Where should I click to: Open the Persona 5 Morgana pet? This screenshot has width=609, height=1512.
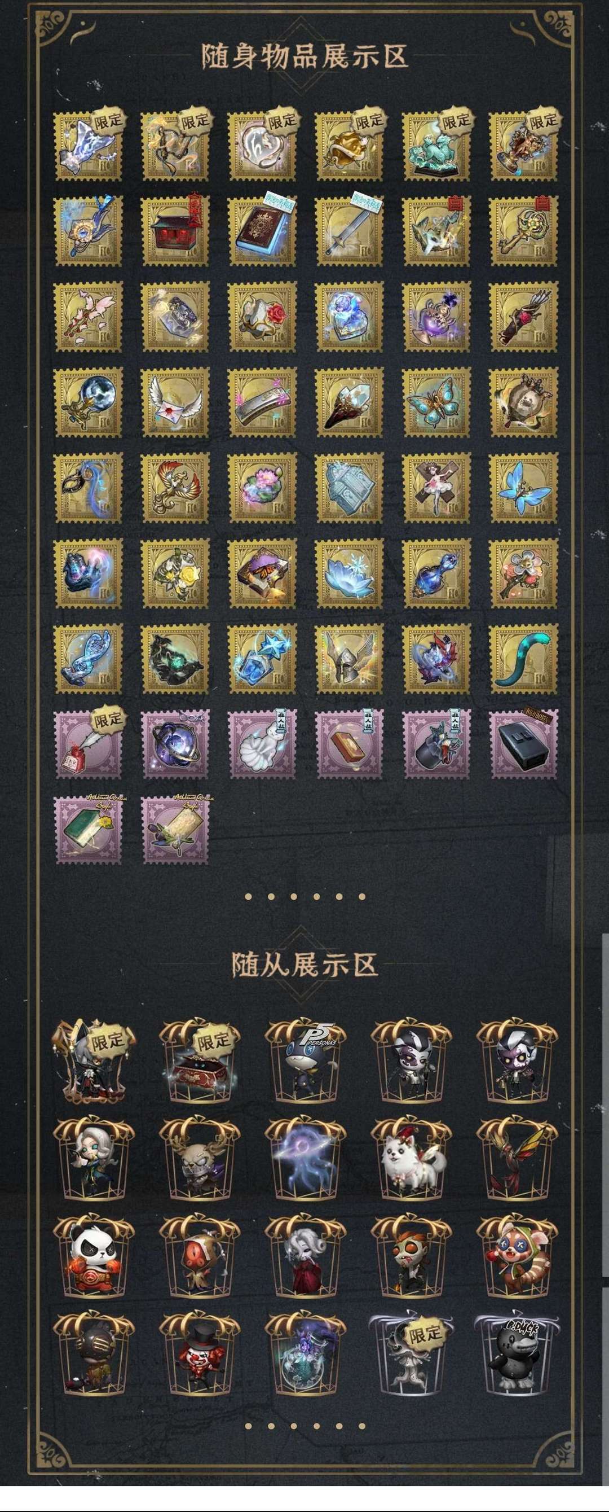305,1062
